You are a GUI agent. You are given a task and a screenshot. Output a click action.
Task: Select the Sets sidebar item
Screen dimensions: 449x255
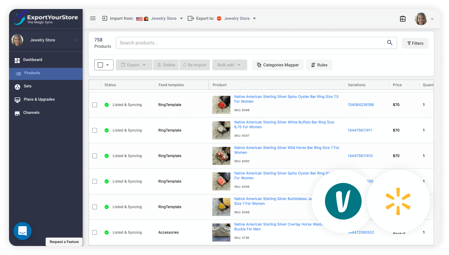(27, 86)
